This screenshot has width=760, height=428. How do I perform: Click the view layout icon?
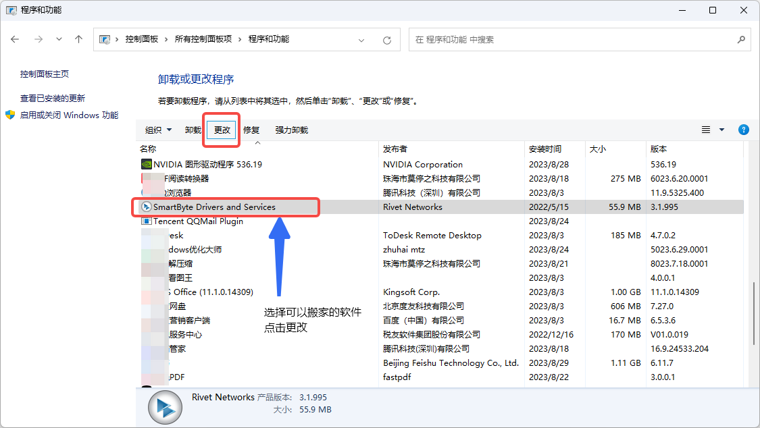tap(706, 130)
